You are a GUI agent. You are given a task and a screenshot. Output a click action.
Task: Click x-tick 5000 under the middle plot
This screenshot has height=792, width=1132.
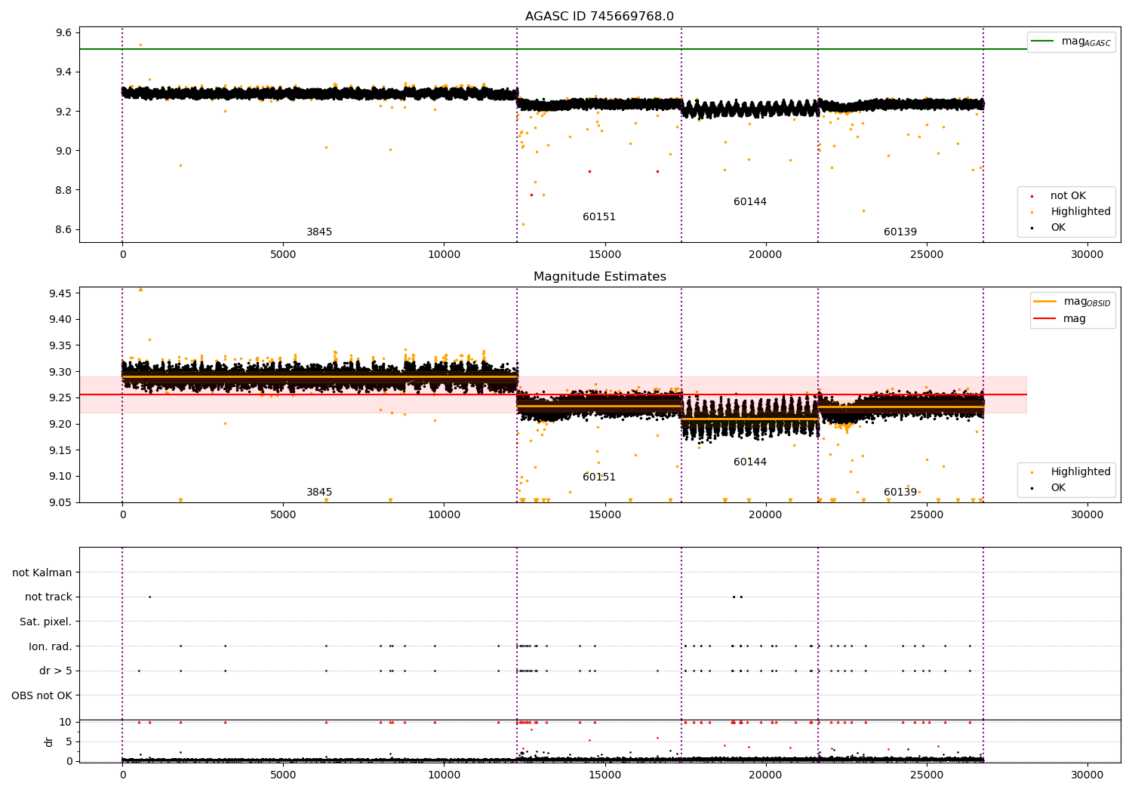283,514
